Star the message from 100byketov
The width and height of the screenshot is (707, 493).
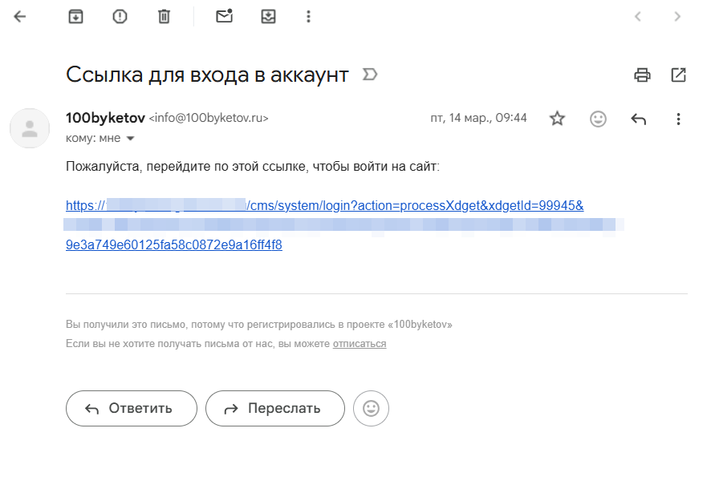(x=557, y=118)
